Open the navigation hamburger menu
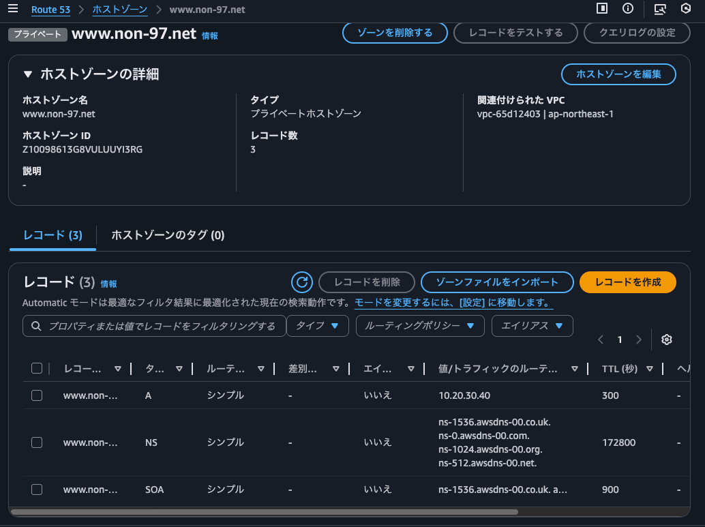This screenshot has height=527, width=705. 13,10
